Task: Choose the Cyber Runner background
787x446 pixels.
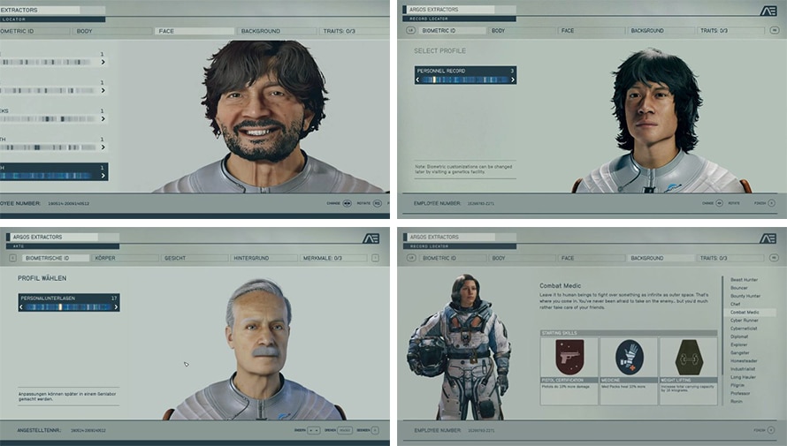Action: (744, 321)
